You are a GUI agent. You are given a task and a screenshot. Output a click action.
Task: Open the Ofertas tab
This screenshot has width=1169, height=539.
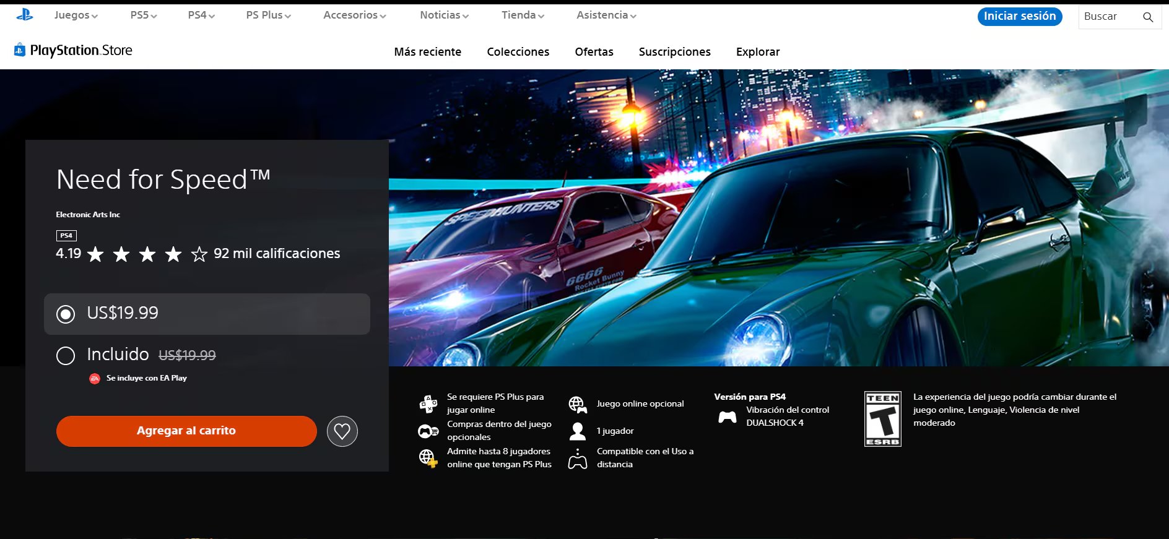(594, 52)
